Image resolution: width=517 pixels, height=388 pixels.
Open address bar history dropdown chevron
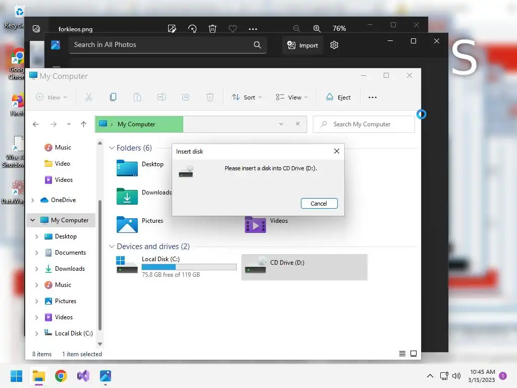tap(281, 124)
